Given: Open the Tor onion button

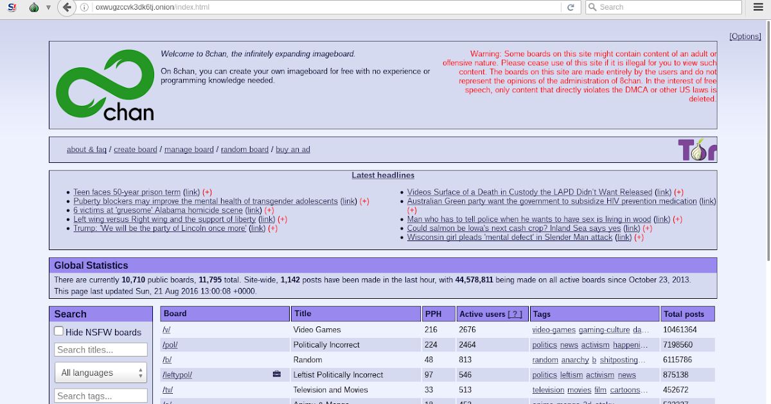Looking at the screenshot, I should point(34,7).
